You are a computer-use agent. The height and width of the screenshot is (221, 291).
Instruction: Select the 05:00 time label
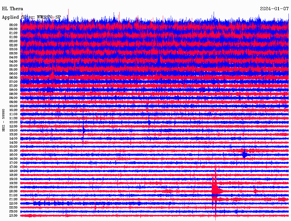pyautogui.click(x=13, y=65)
